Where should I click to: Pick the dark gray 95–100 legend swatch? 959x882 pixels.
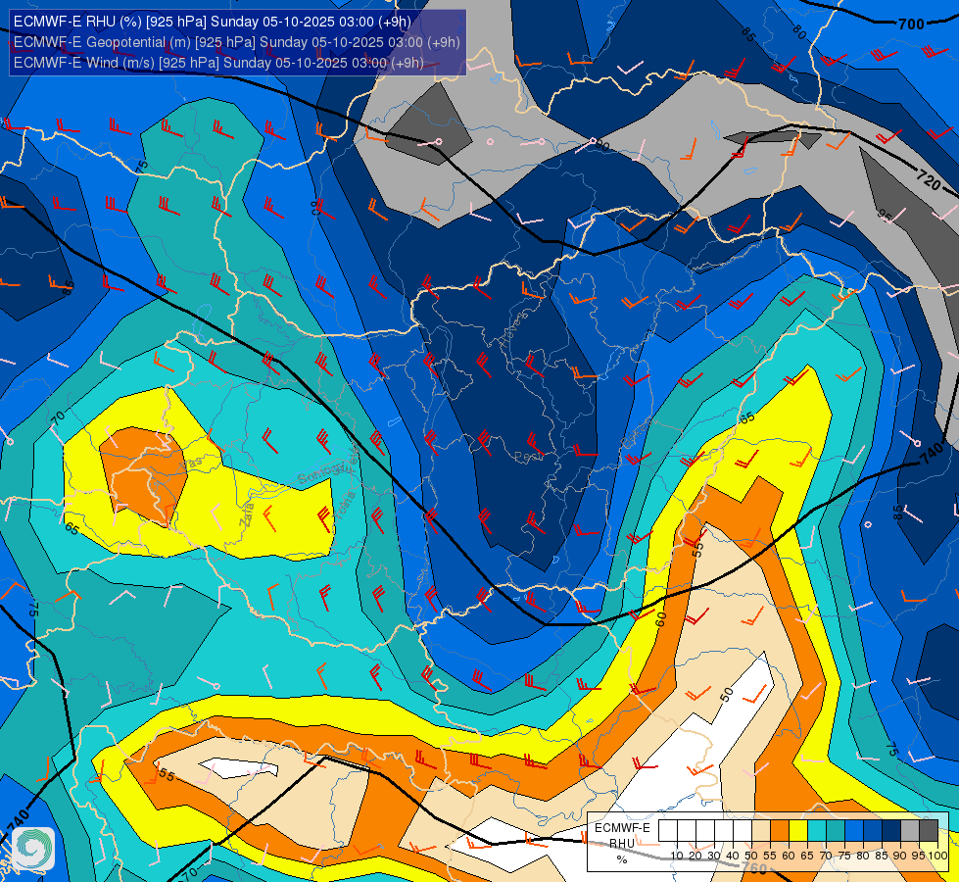point(929,830)
